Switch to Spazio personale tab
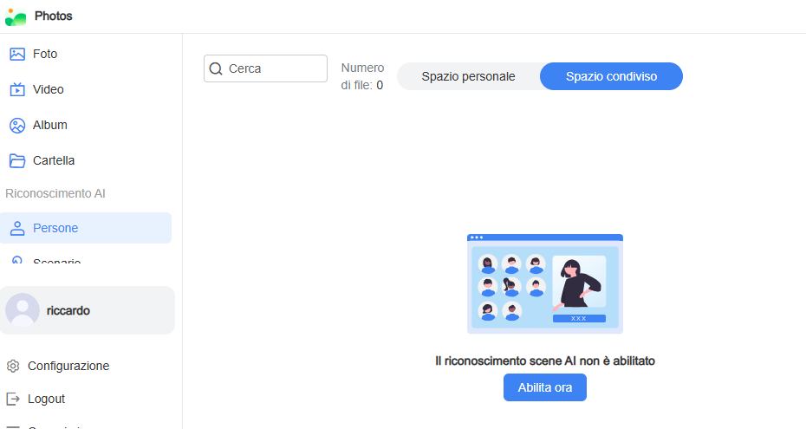This screenshot has width=806, height=429. [x=468, y=76]
